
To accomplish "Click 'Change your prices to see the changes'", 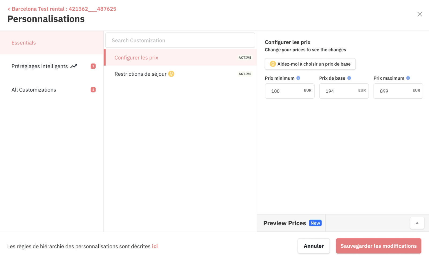I will tap(305, 50).
